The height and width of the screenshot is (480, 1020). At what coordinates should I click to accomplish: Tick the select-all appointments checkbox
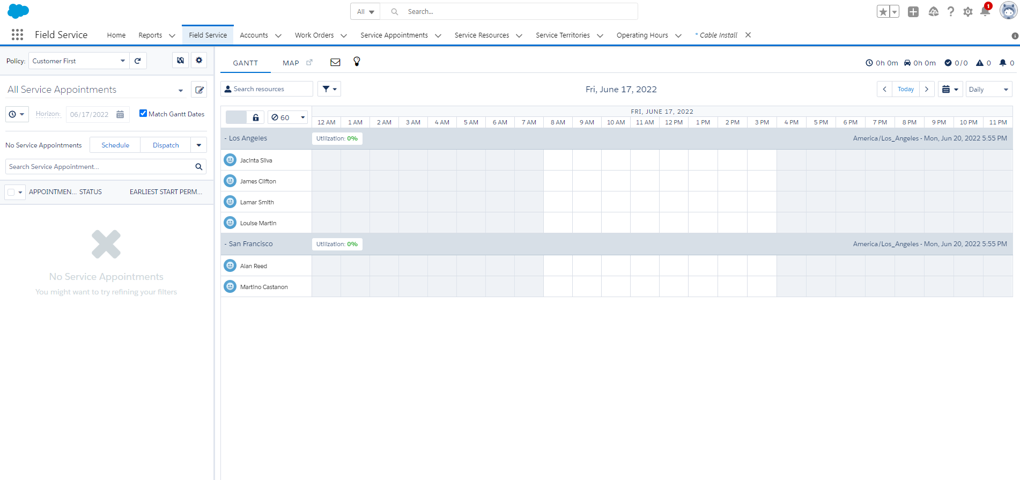click(11, 192)
